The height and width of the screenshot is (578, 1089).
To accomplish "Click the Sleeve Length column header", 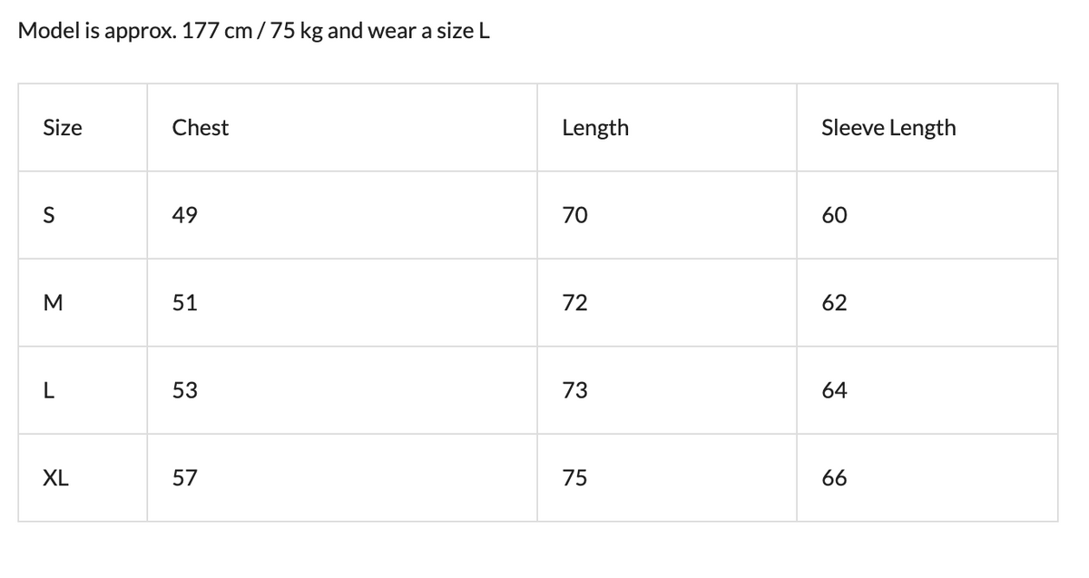I will [x=888, y=128].
